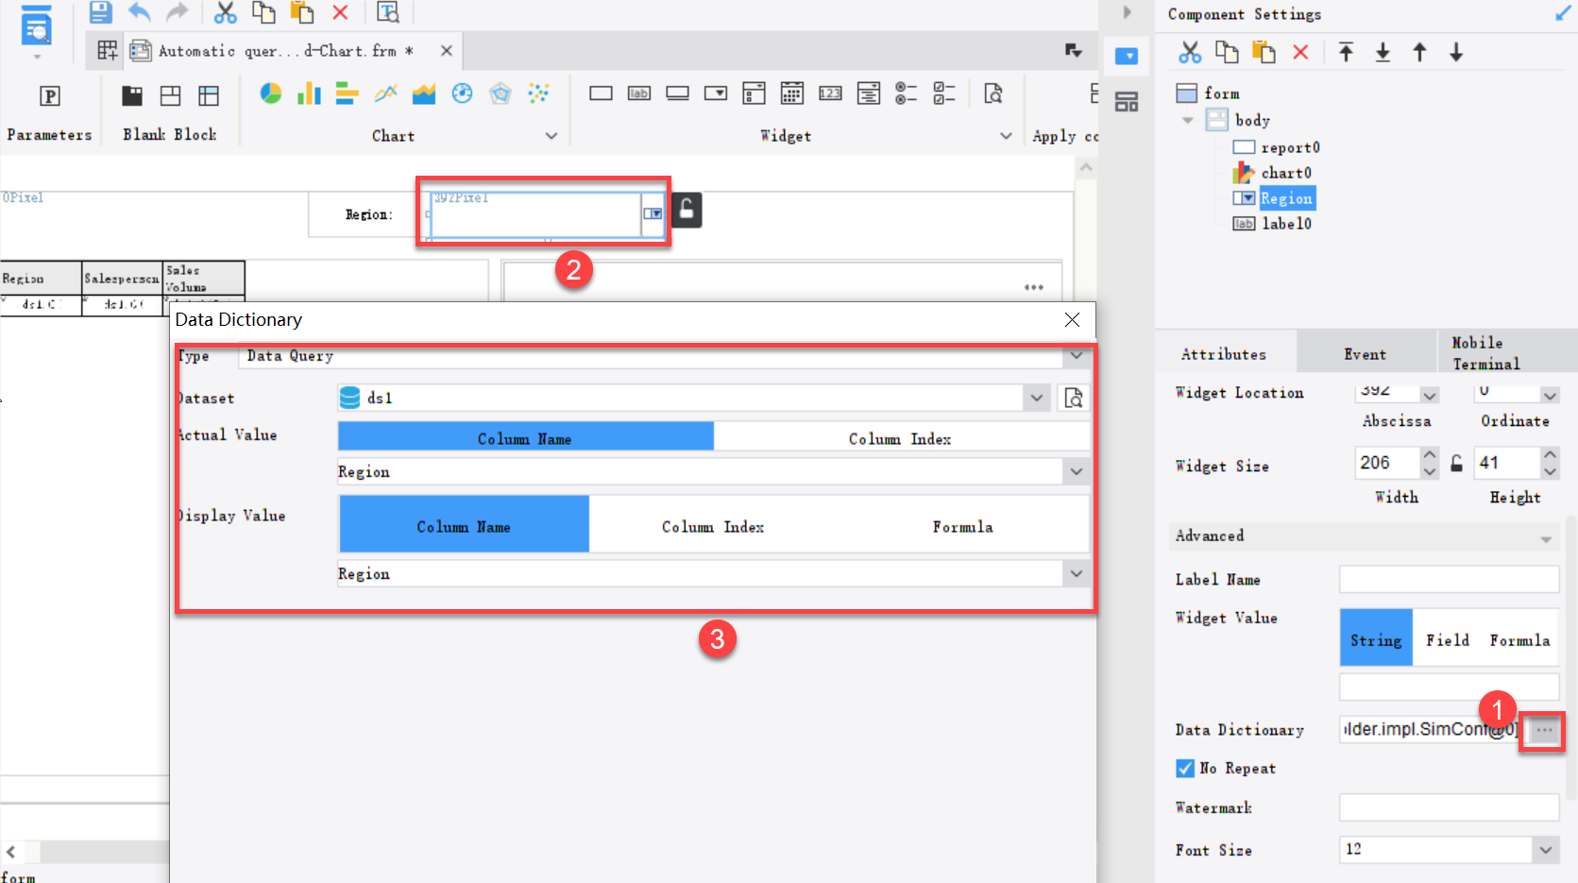
Task: Paste using the top toolbar clipboard icon
Action: [x=302, y=12]
